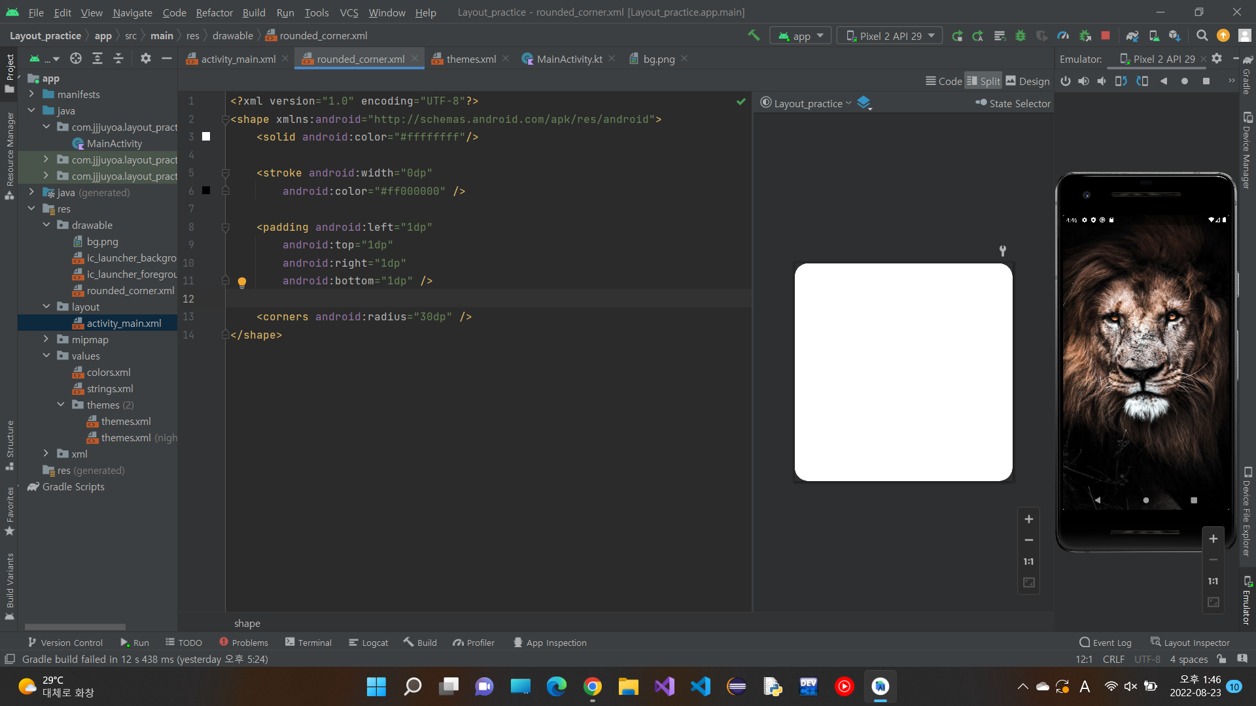This screenshot has height=706, width=1256.
Task: Collapse the values folder in project tree
Action: (x=46, y=356)
